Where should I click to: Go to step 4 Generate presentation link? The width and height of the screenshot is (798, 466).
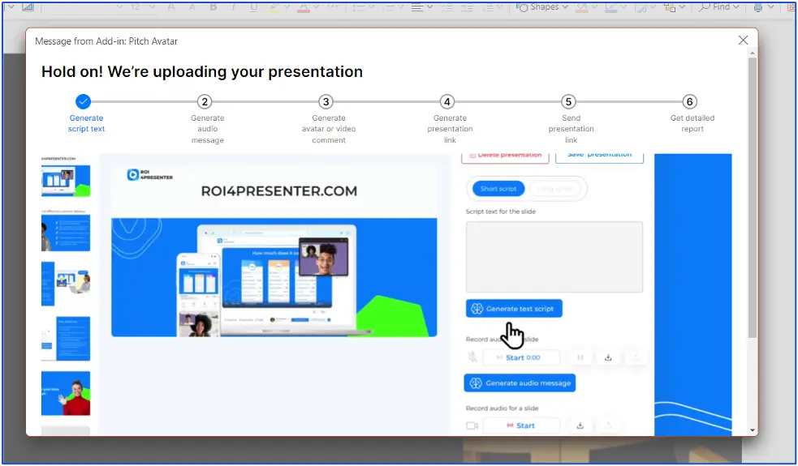446,101
